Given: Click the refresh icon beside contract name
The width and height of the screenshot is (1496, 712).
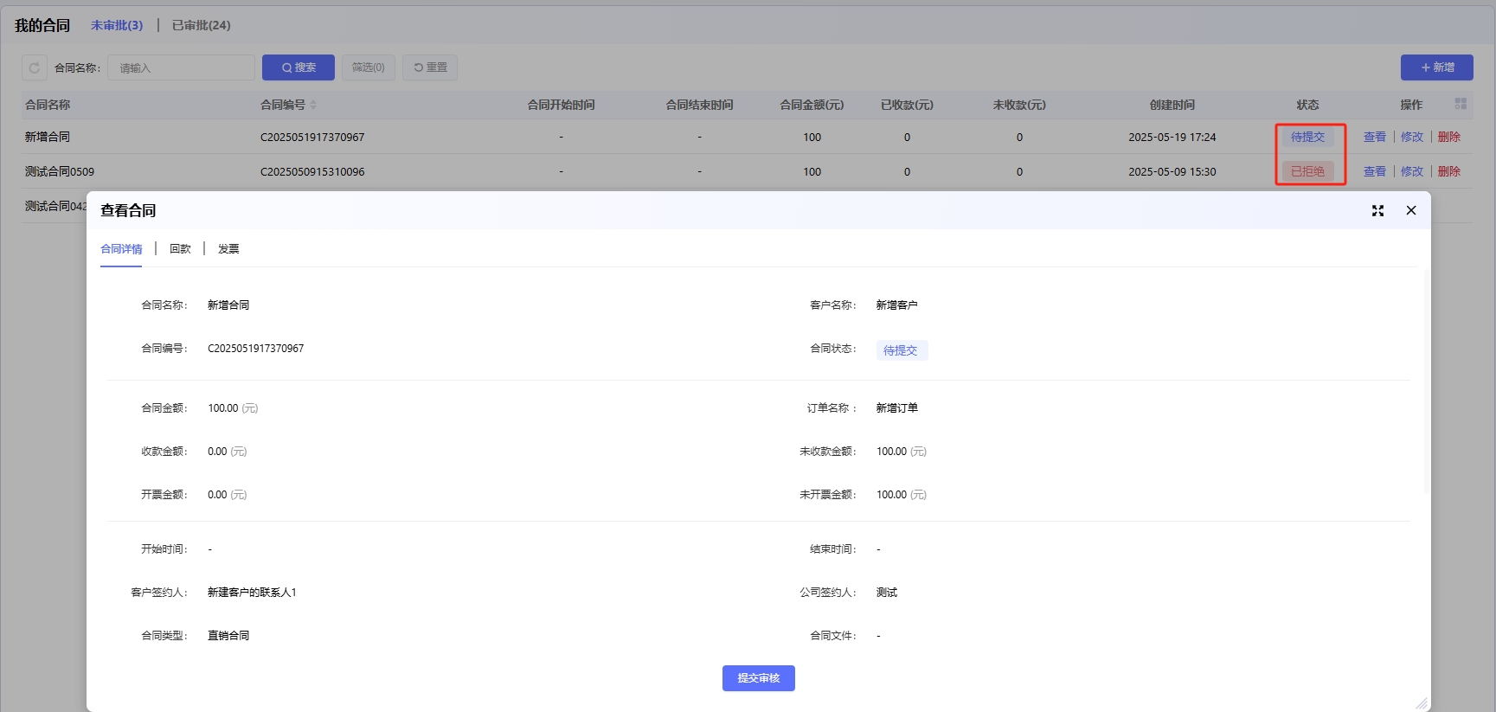Looking at the screenshot, I should pyautogui.click(x=35, y=67).
